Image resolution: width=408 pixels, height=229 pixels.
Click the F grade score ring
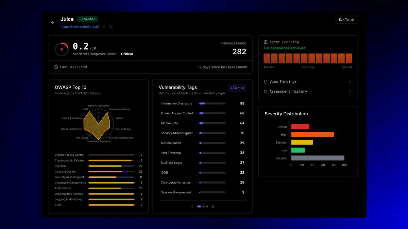pyautogui.click(x=62, y=50)
